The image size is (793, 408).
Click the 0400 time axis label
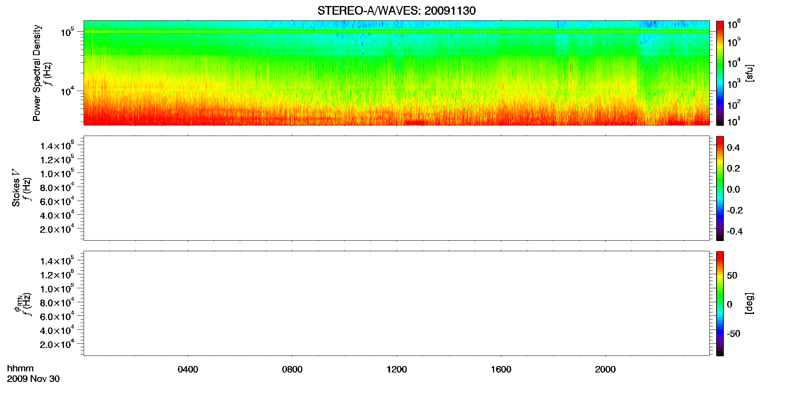coord(188,369)
